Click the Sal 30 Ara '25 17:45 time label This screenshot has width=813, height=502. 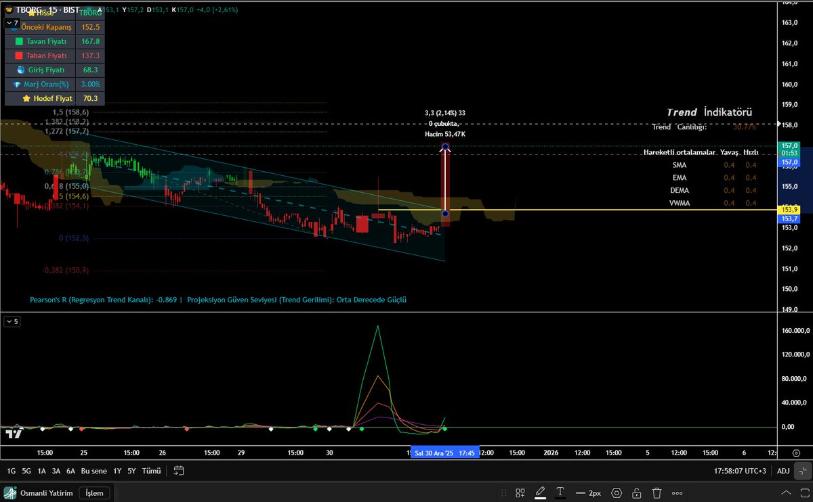click(444, 453)
